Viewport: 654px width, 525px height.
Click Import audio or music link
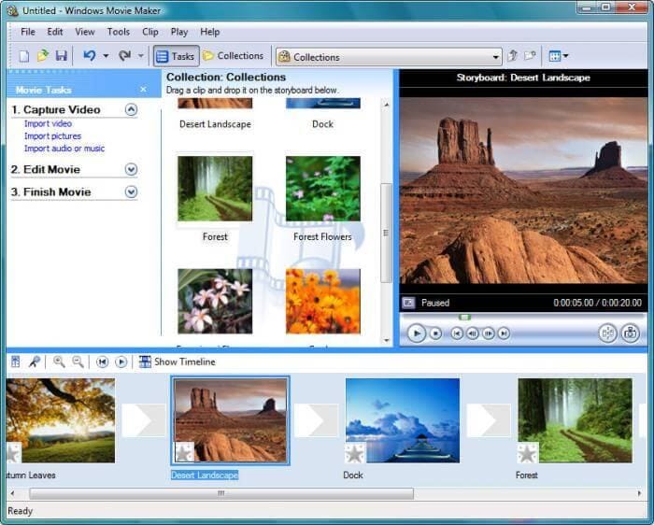tap(64, 149)
